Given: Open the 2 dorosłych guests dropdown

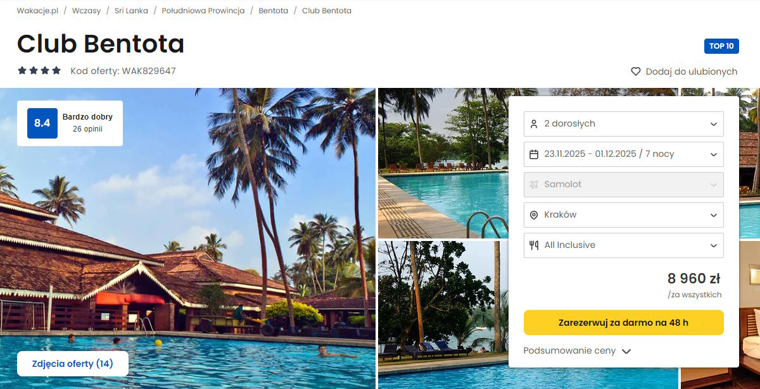Looking at the screenshot, I should 624,123.
